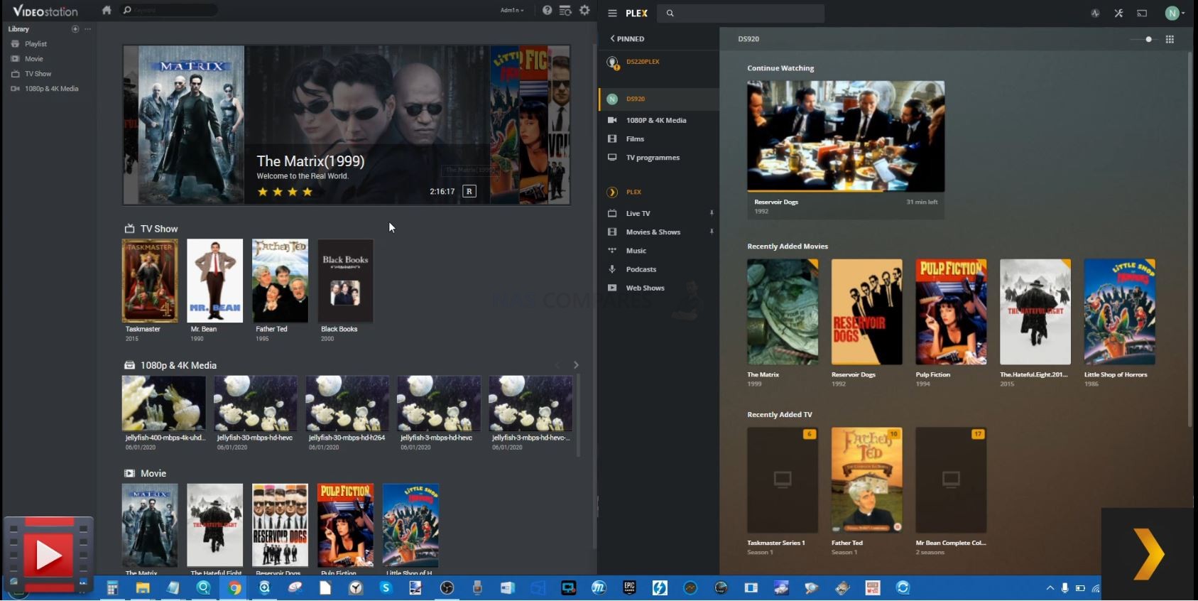Toggle Plex hamburger menu
The width and height of the screenshot is (1198, 601).
click(612, 13)
